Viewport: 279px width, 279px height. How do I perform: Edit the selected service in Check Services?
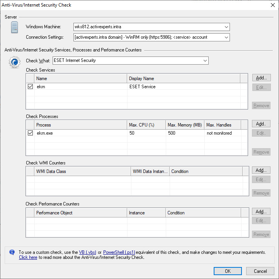261,87
